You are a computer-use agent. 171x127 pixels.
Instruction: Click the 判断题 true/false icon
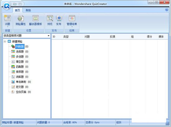13,46
